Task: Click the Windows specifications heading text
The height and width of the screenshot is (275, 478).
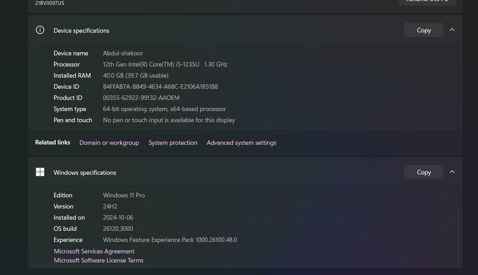Action: pyautogui.click(x=85, y=173)
